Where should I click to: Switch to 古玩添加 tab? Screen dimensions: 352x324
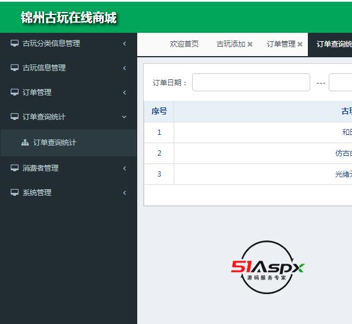230,44
